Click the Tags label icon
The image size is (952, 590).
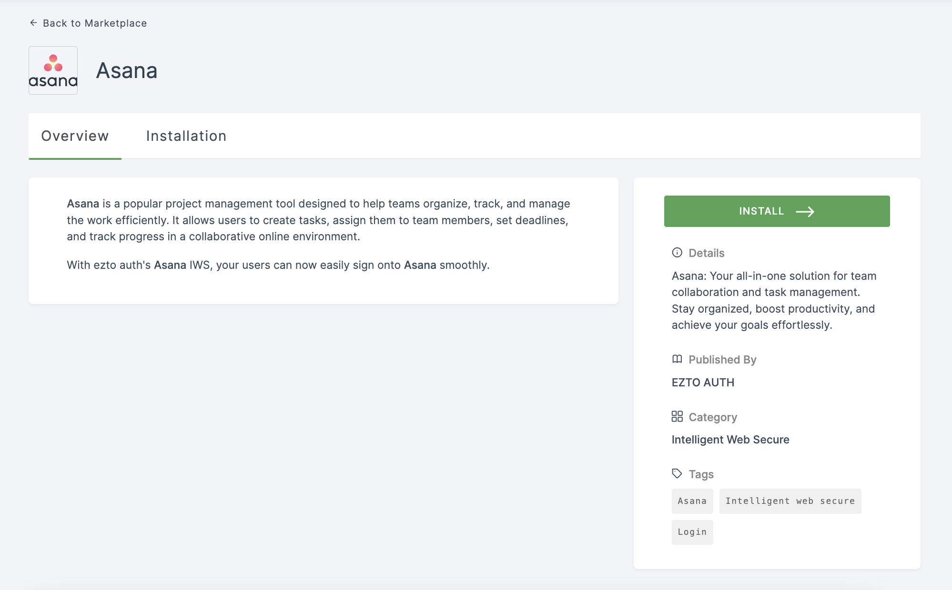(x=677, y=474)
